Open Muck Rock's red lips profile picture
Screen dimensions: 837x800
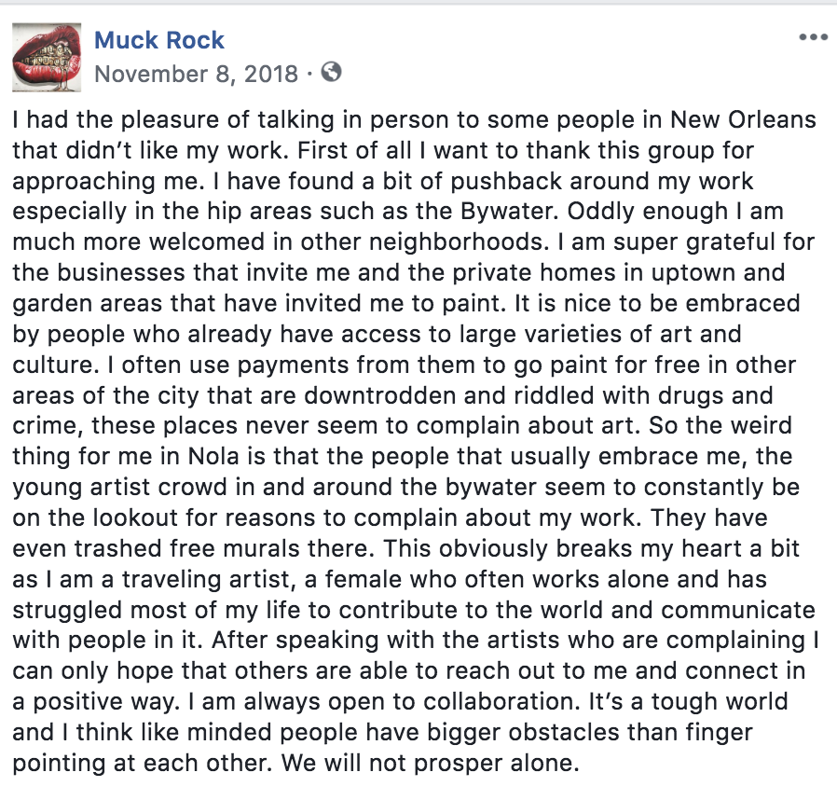(47, 57)
